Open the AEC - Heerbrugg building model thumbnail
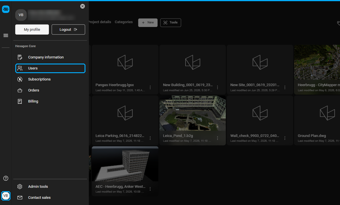Screen dimensions: 340x205 [x=125, y=164]
